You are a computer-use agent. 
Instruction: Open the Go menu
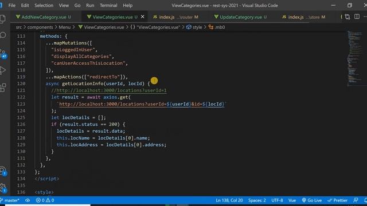click(x=77, y=5)
